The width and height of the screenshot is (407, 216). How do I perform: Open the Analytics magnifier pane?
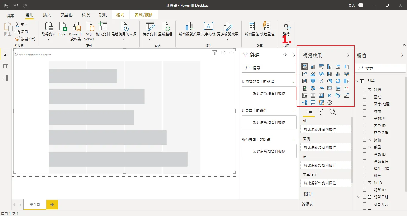333,112
